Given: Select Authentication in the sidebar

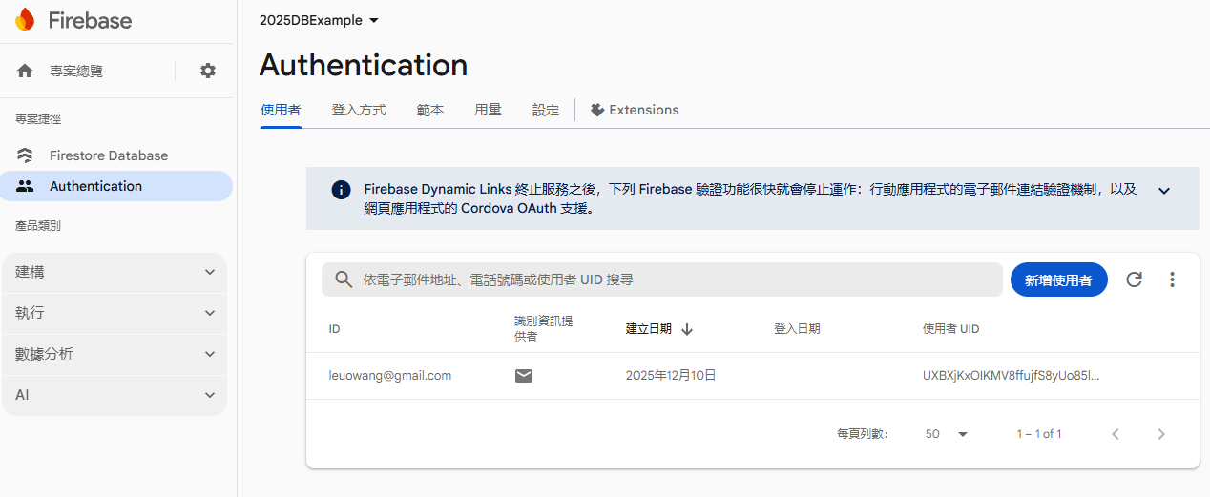Looking at the screenshot, I should pos(115,186).
